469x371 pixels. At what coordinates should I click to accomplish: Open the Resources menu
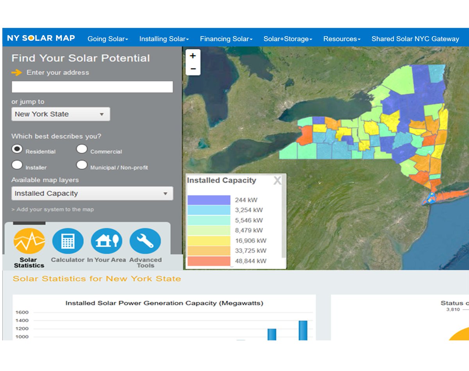click(x=342, y=39)
